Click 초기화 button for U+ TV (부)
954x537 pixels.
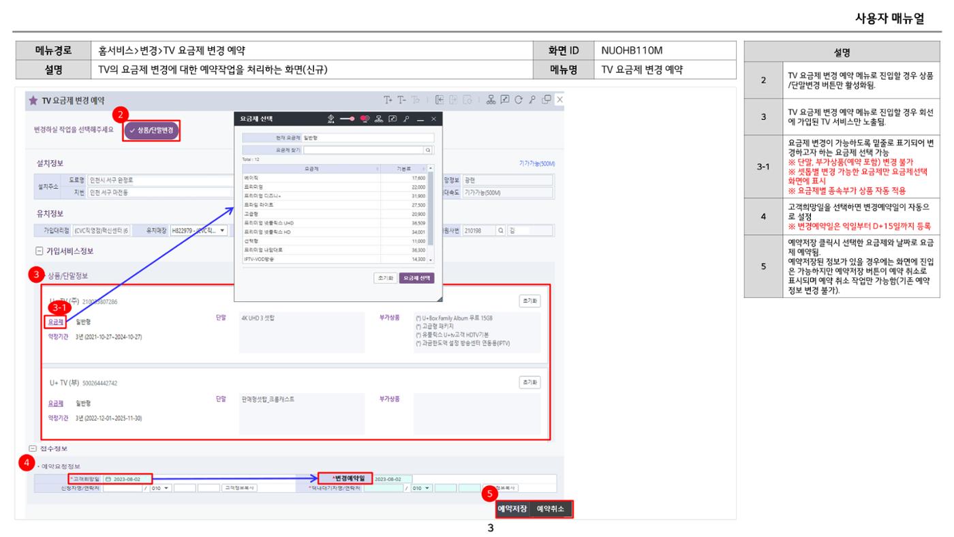point(529,382)
